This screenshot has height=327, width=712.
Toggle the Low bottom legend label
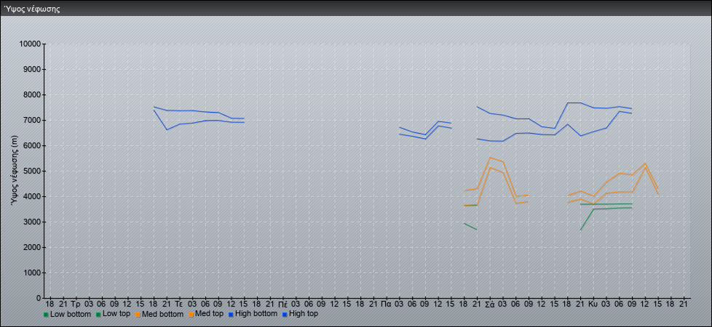[71, 314]
